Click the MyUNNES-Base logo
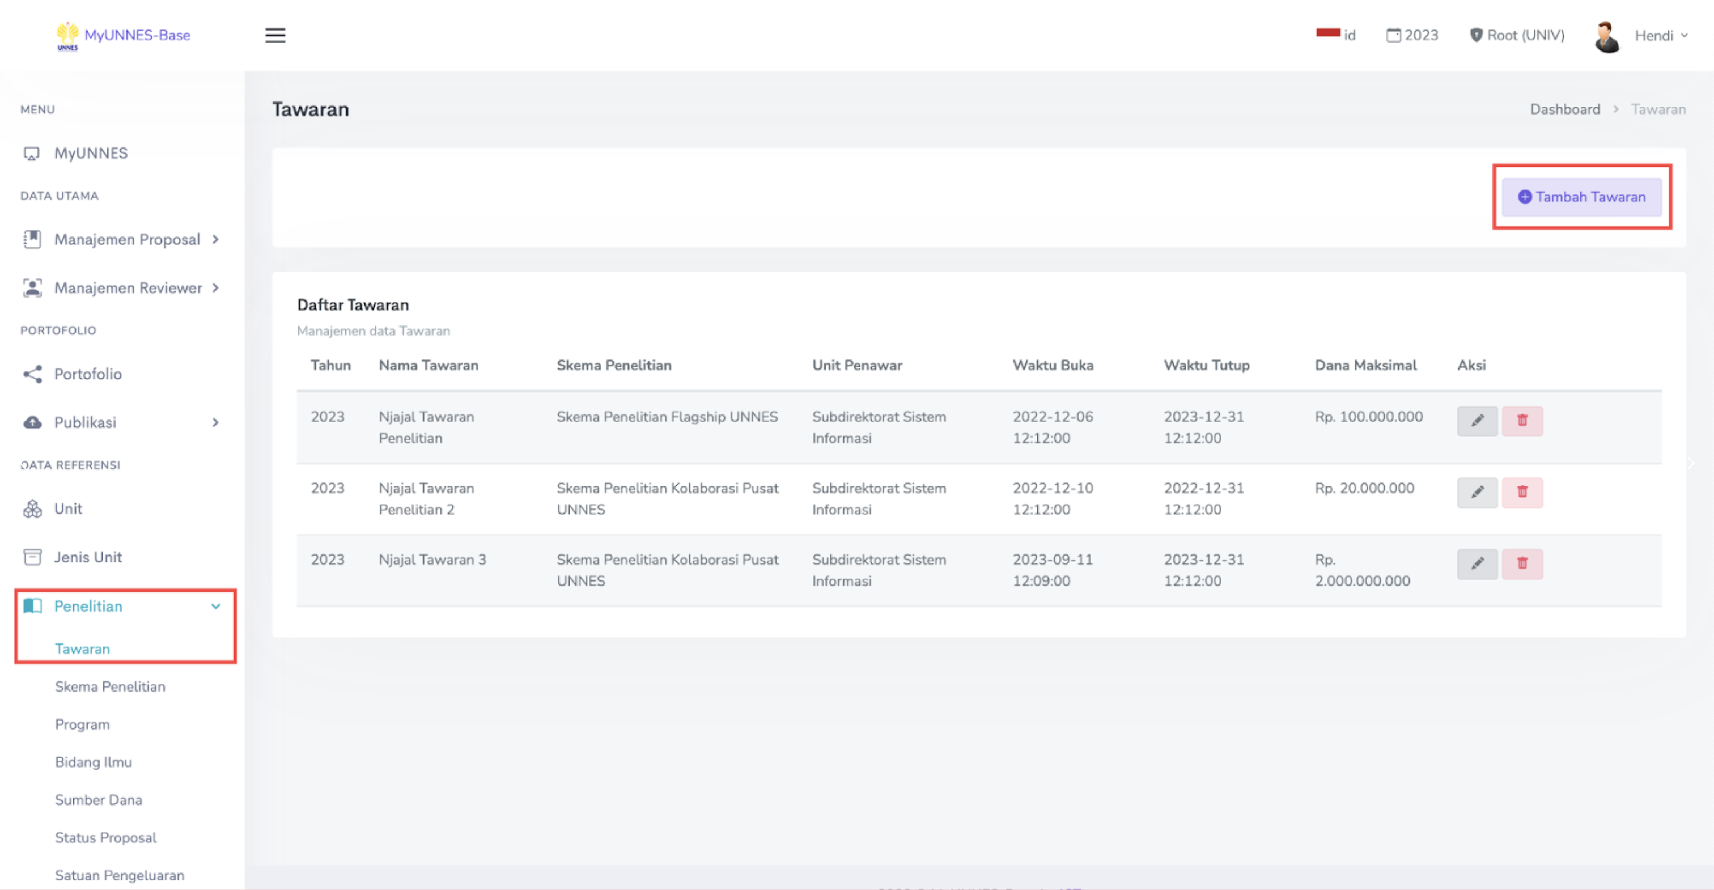1714x890 pixels. [124, 35]
